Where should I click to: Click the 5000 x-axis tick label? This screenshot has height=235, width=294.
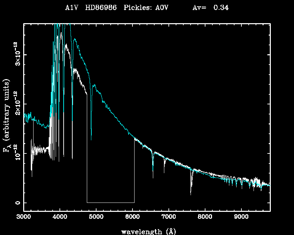click(x=96, y=217)
